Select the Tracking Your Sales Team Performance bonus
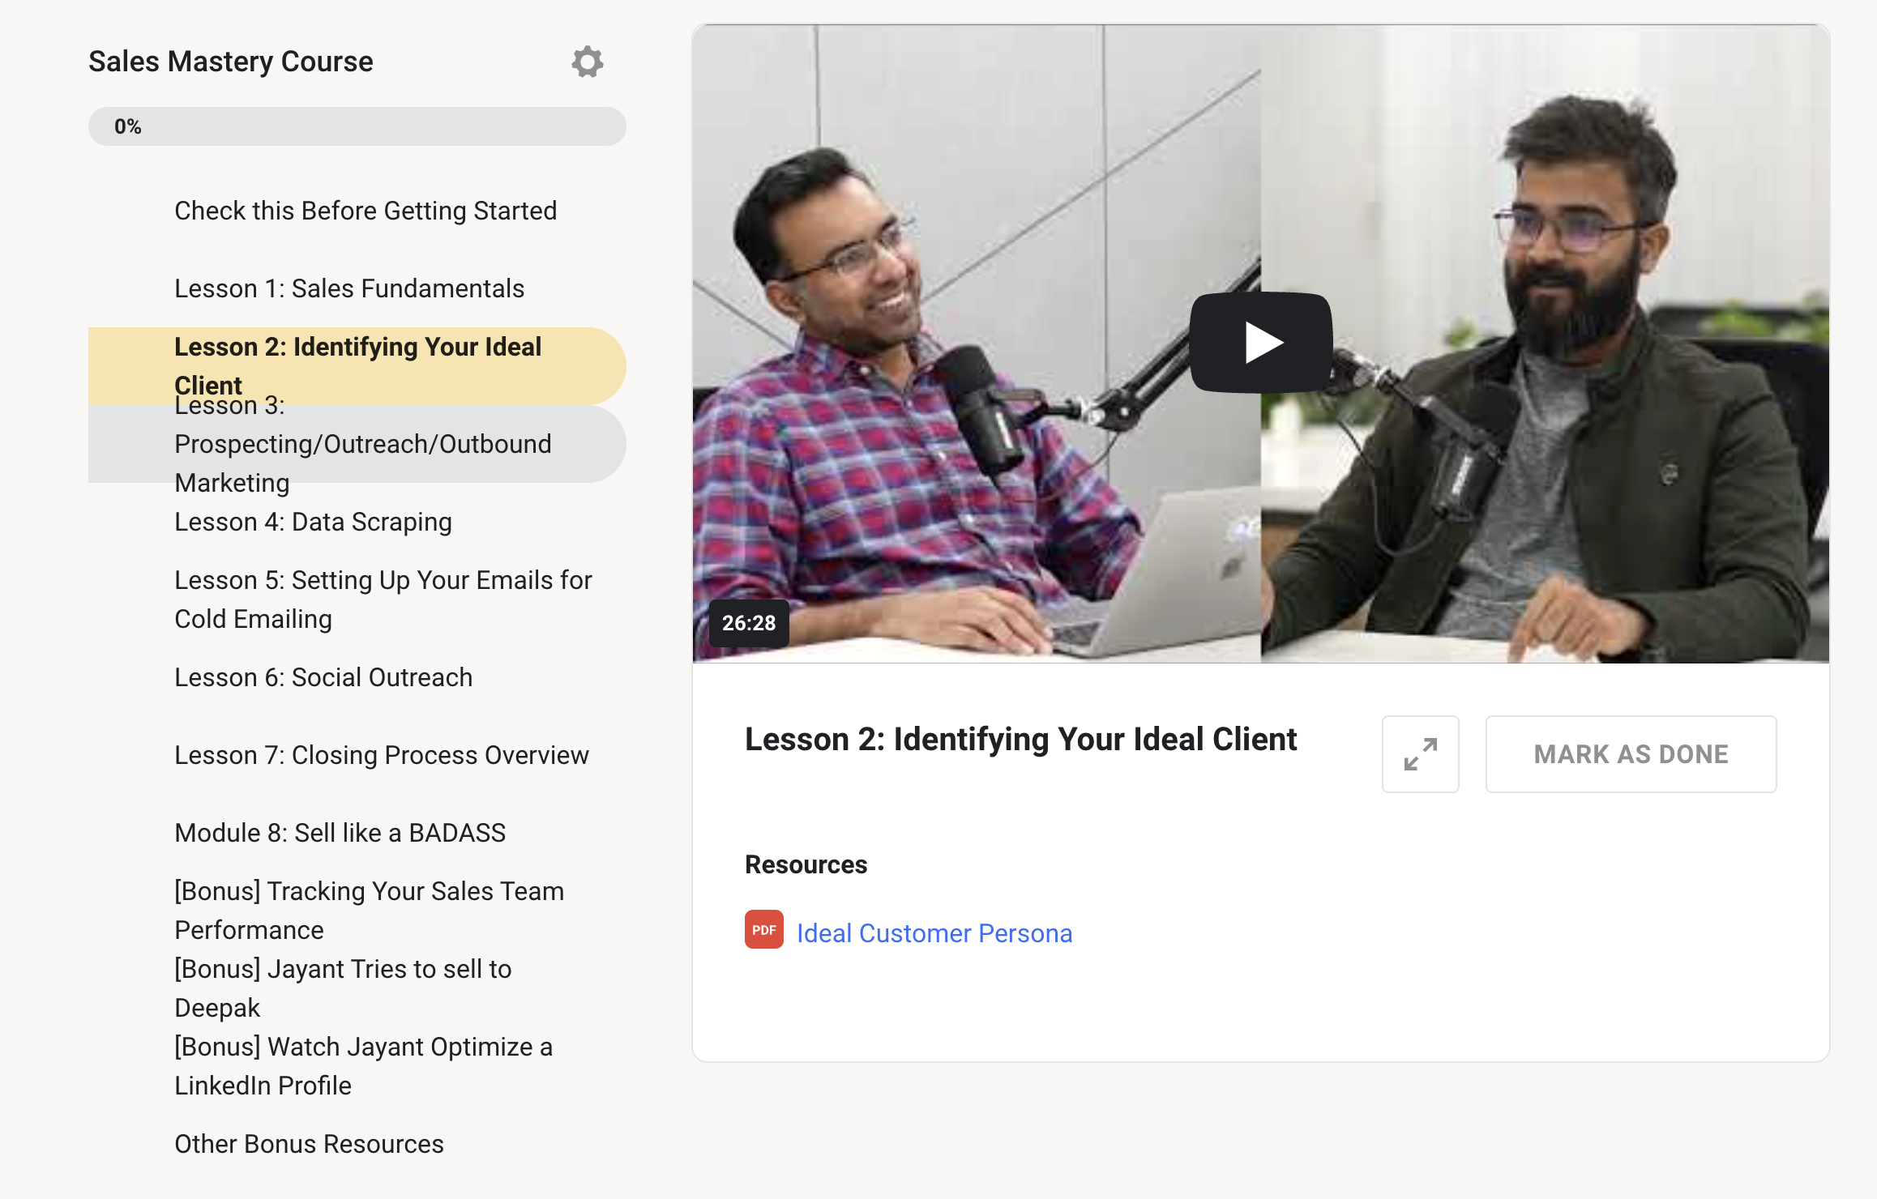This screenshot has width=1877, height=1199. [x=369, y=910]
